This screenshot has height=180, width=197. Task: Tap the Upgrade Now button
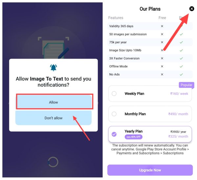(x=150, y=170)
